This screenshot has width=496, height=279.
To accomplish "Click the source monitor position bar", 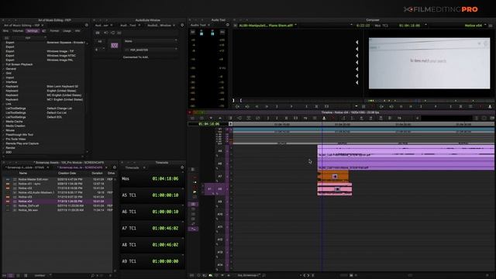I will 298,101.
